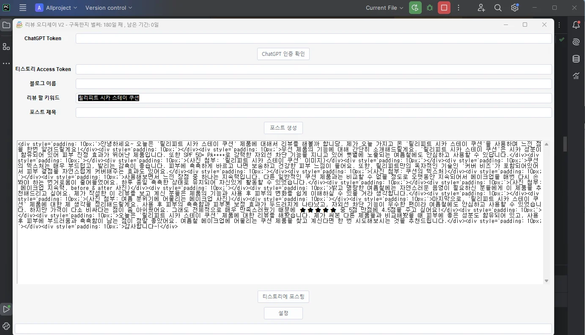
Task: Click the ChatGPT Token label
Action: point(43,38)
